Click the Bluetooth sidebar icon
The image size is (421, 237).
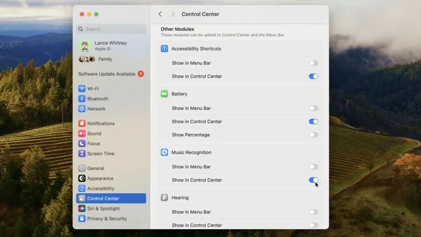point(82,99)
